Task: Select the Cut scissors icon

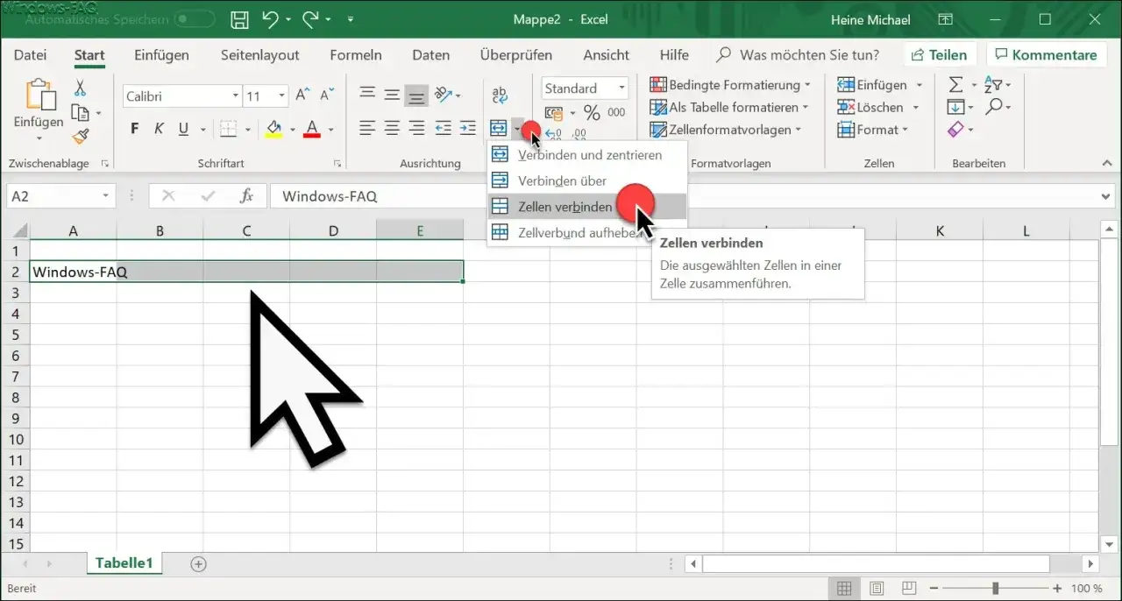Action: click(x=80, y=88)
